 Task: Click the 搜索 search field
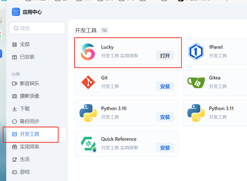pyautogui.click(x=37, y=28)
